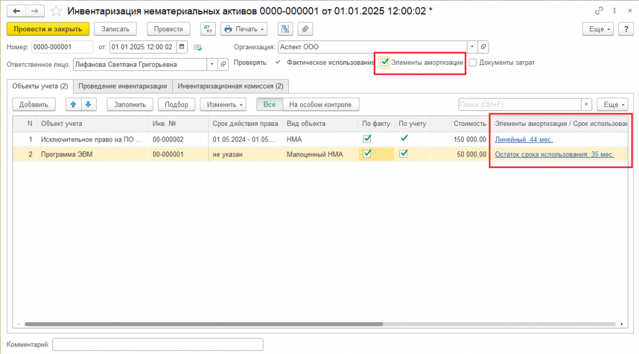
Task: Switch to the На особом контроле filter
Action: tap(320, 105)
